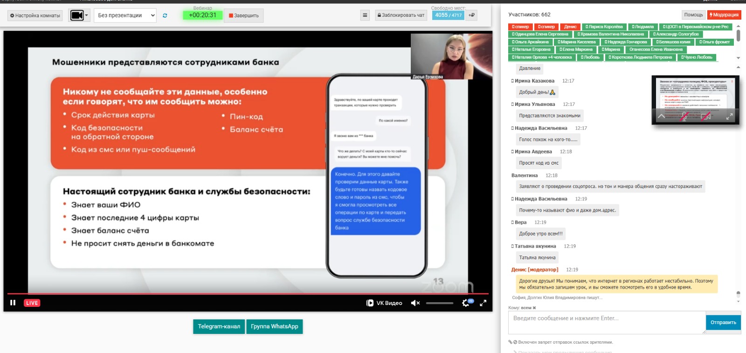
Task: Clear the recipient 'всем' with the x
Action: pyautogui.click(x=534, y=308)
